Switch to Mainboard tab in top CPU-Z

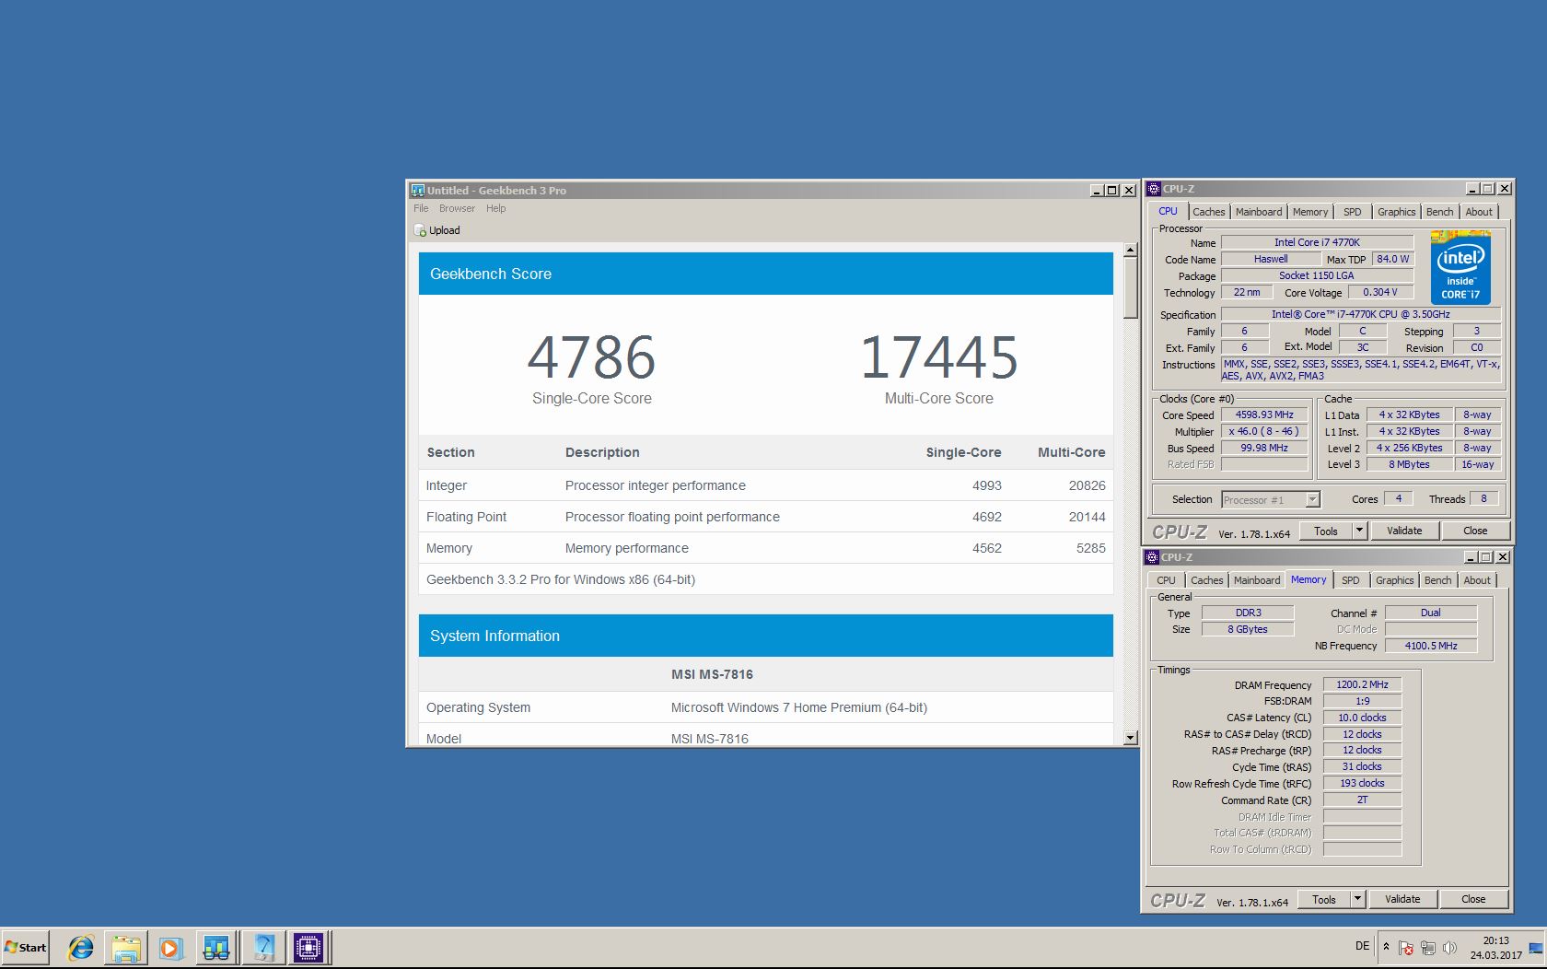coord(1258,212)
